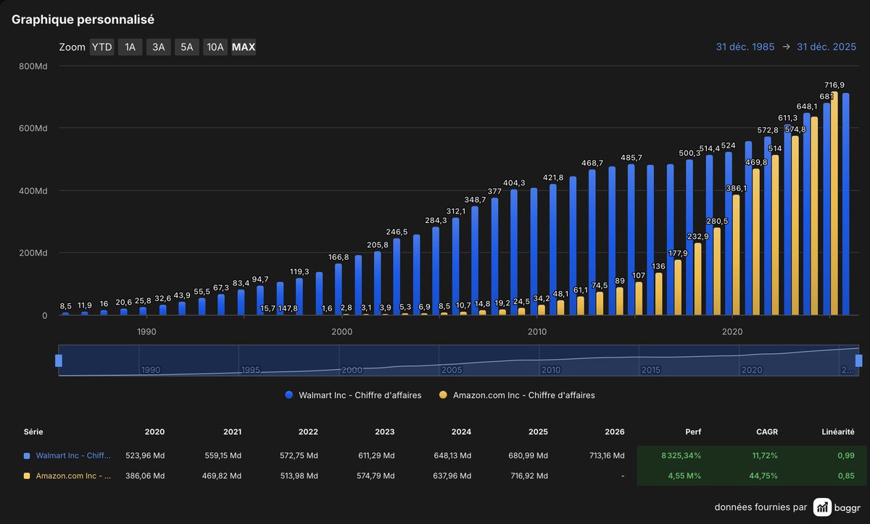Viewport: 870px width, 524px height.
Task: Click the yellow Amazon legend dot
Action: [x=445, y=395]
